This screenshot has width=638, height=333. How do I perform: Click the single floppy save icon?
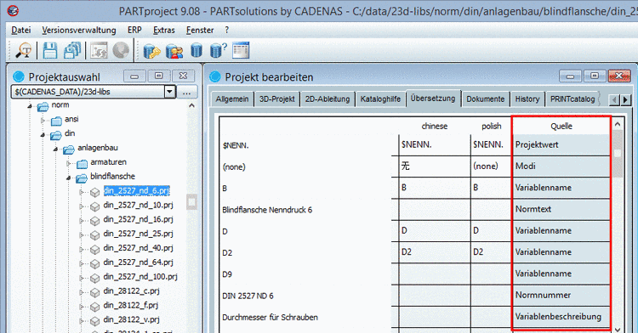coord(50,51)
